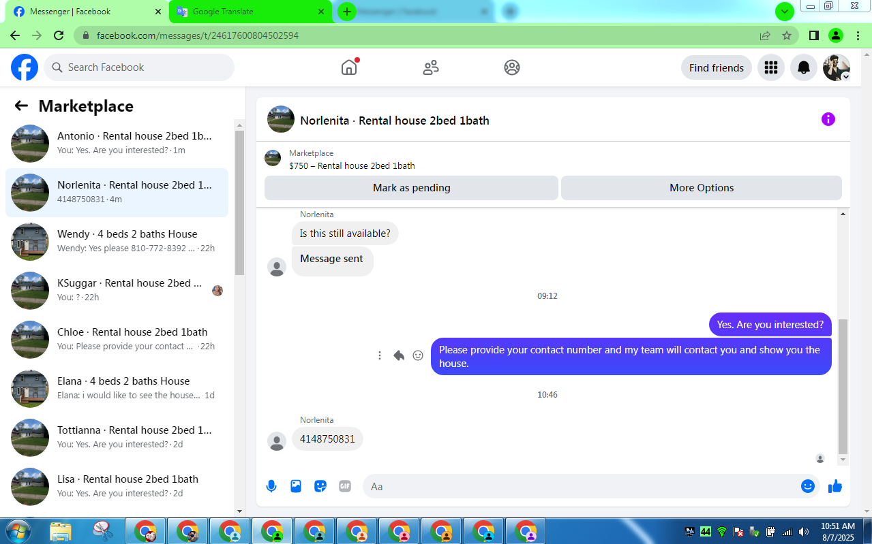The image size is (872, 544).
Task: Reply to the contact number message
Action: pyautogui.click(x=399, y=355)
